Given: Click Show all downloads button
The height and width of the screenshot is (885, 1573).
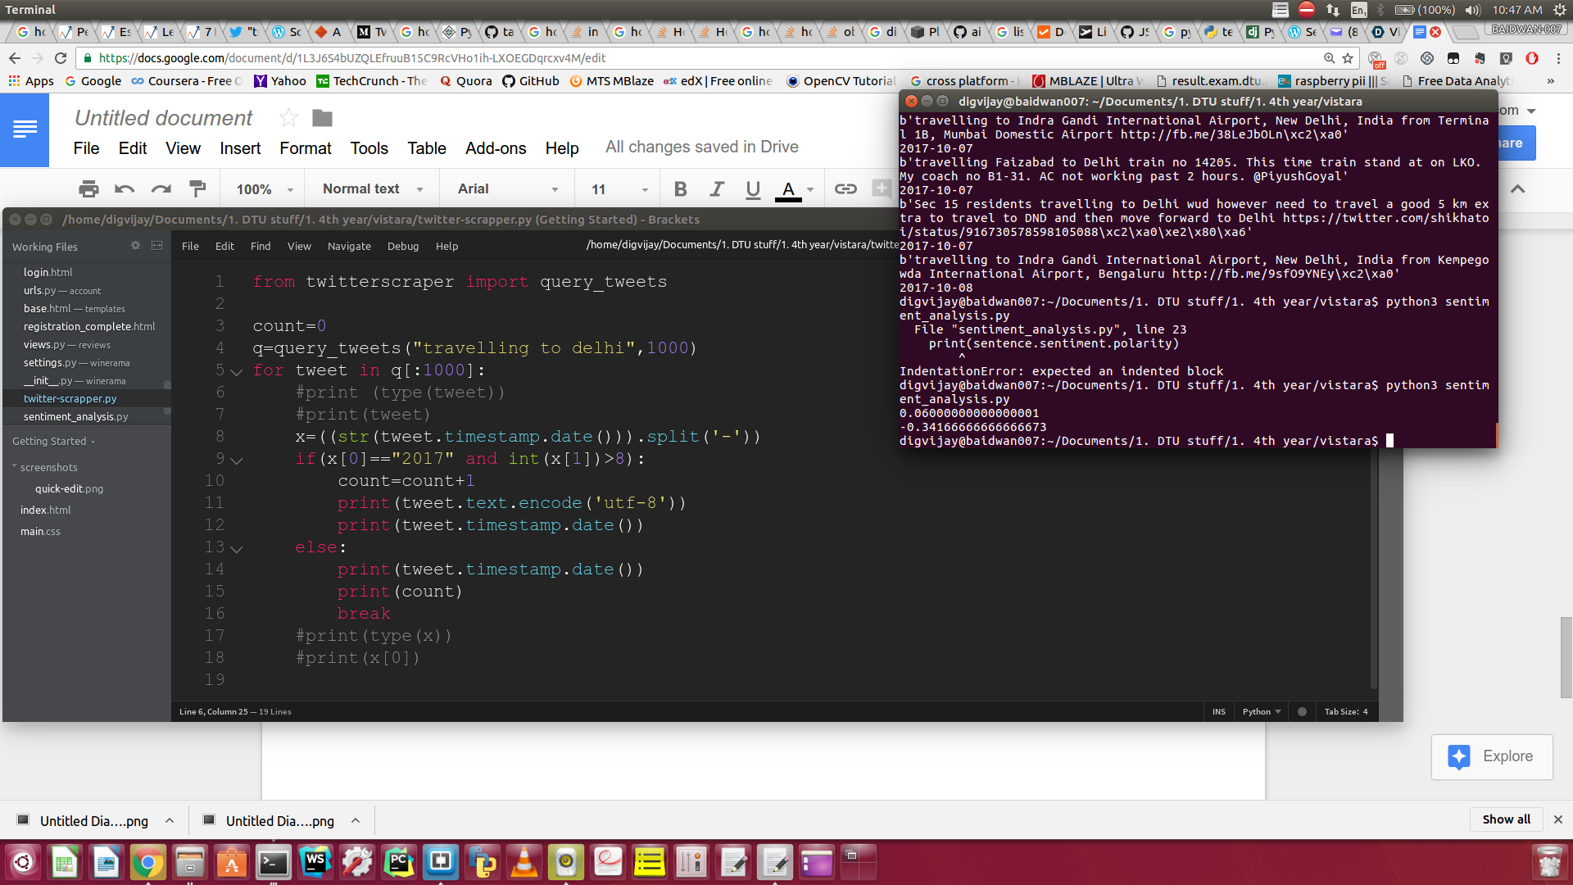Looking at the screenshot, I should [1506, 819].
